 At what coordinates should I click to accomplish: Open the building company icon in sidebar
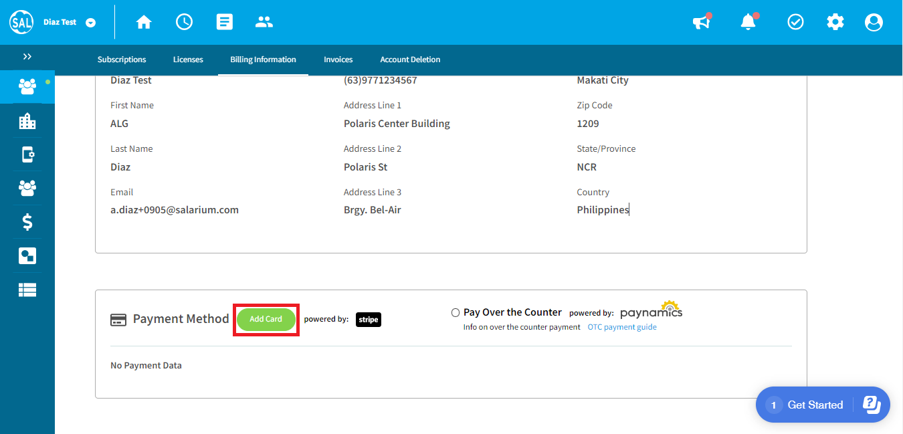(27, 121)
